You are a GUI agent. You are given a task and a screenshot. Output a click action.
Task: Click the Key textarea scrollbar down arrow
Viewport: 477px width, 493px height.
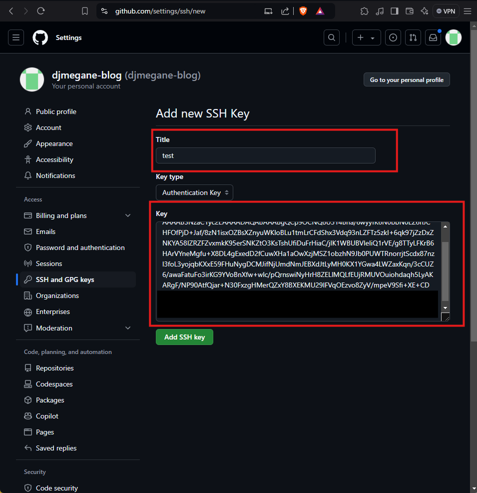pos(446,307)
